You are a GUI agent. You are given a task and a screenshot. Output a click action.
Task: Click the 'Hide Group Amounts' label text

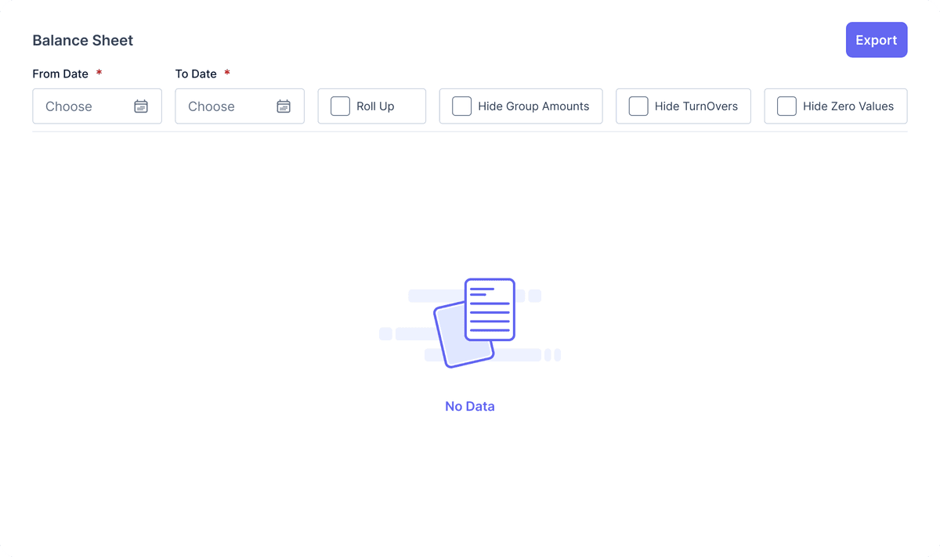(533, 106)
